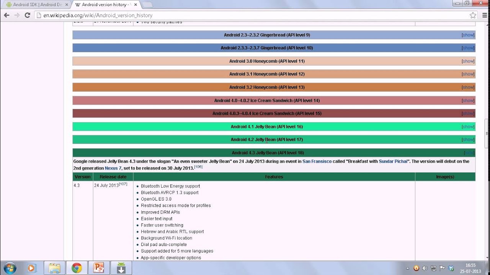The height and width of the screenshot is (275, 490).
Task: Open the volume control in the tray
Action: [425, 268]
